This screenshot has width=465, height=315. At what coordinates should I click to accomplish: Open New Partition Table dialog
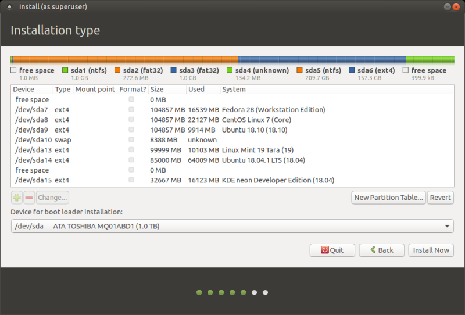(x=388, y=198)
